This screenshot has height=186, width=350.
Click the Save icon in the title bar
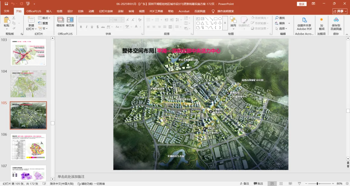coord(6,4)
